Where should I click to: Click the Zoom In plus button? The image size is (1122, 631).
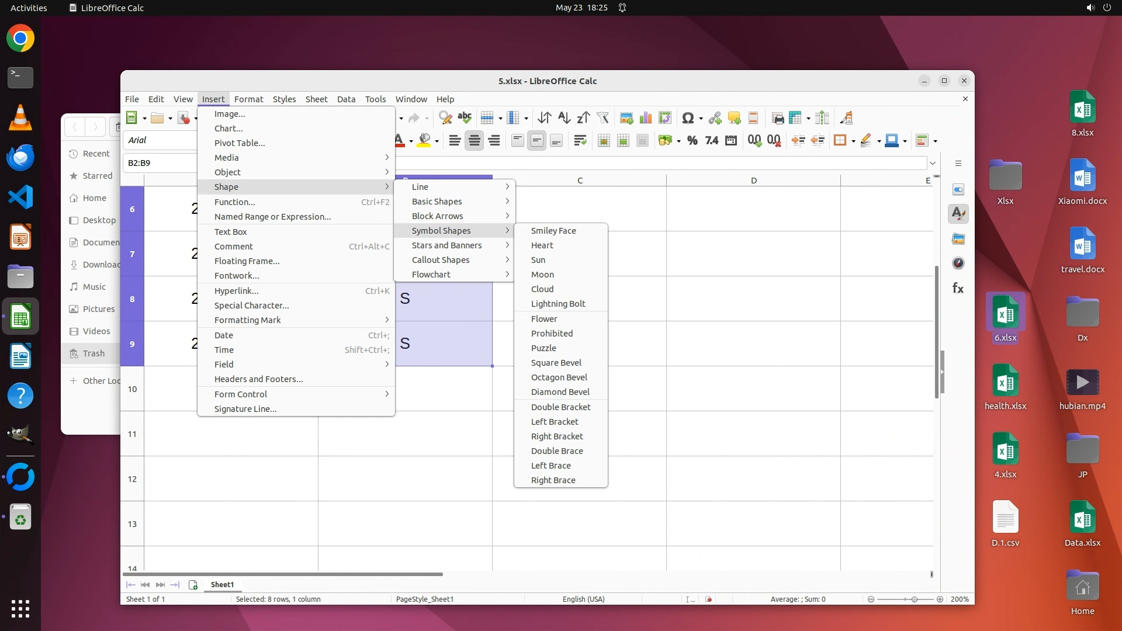coord(940,599)
